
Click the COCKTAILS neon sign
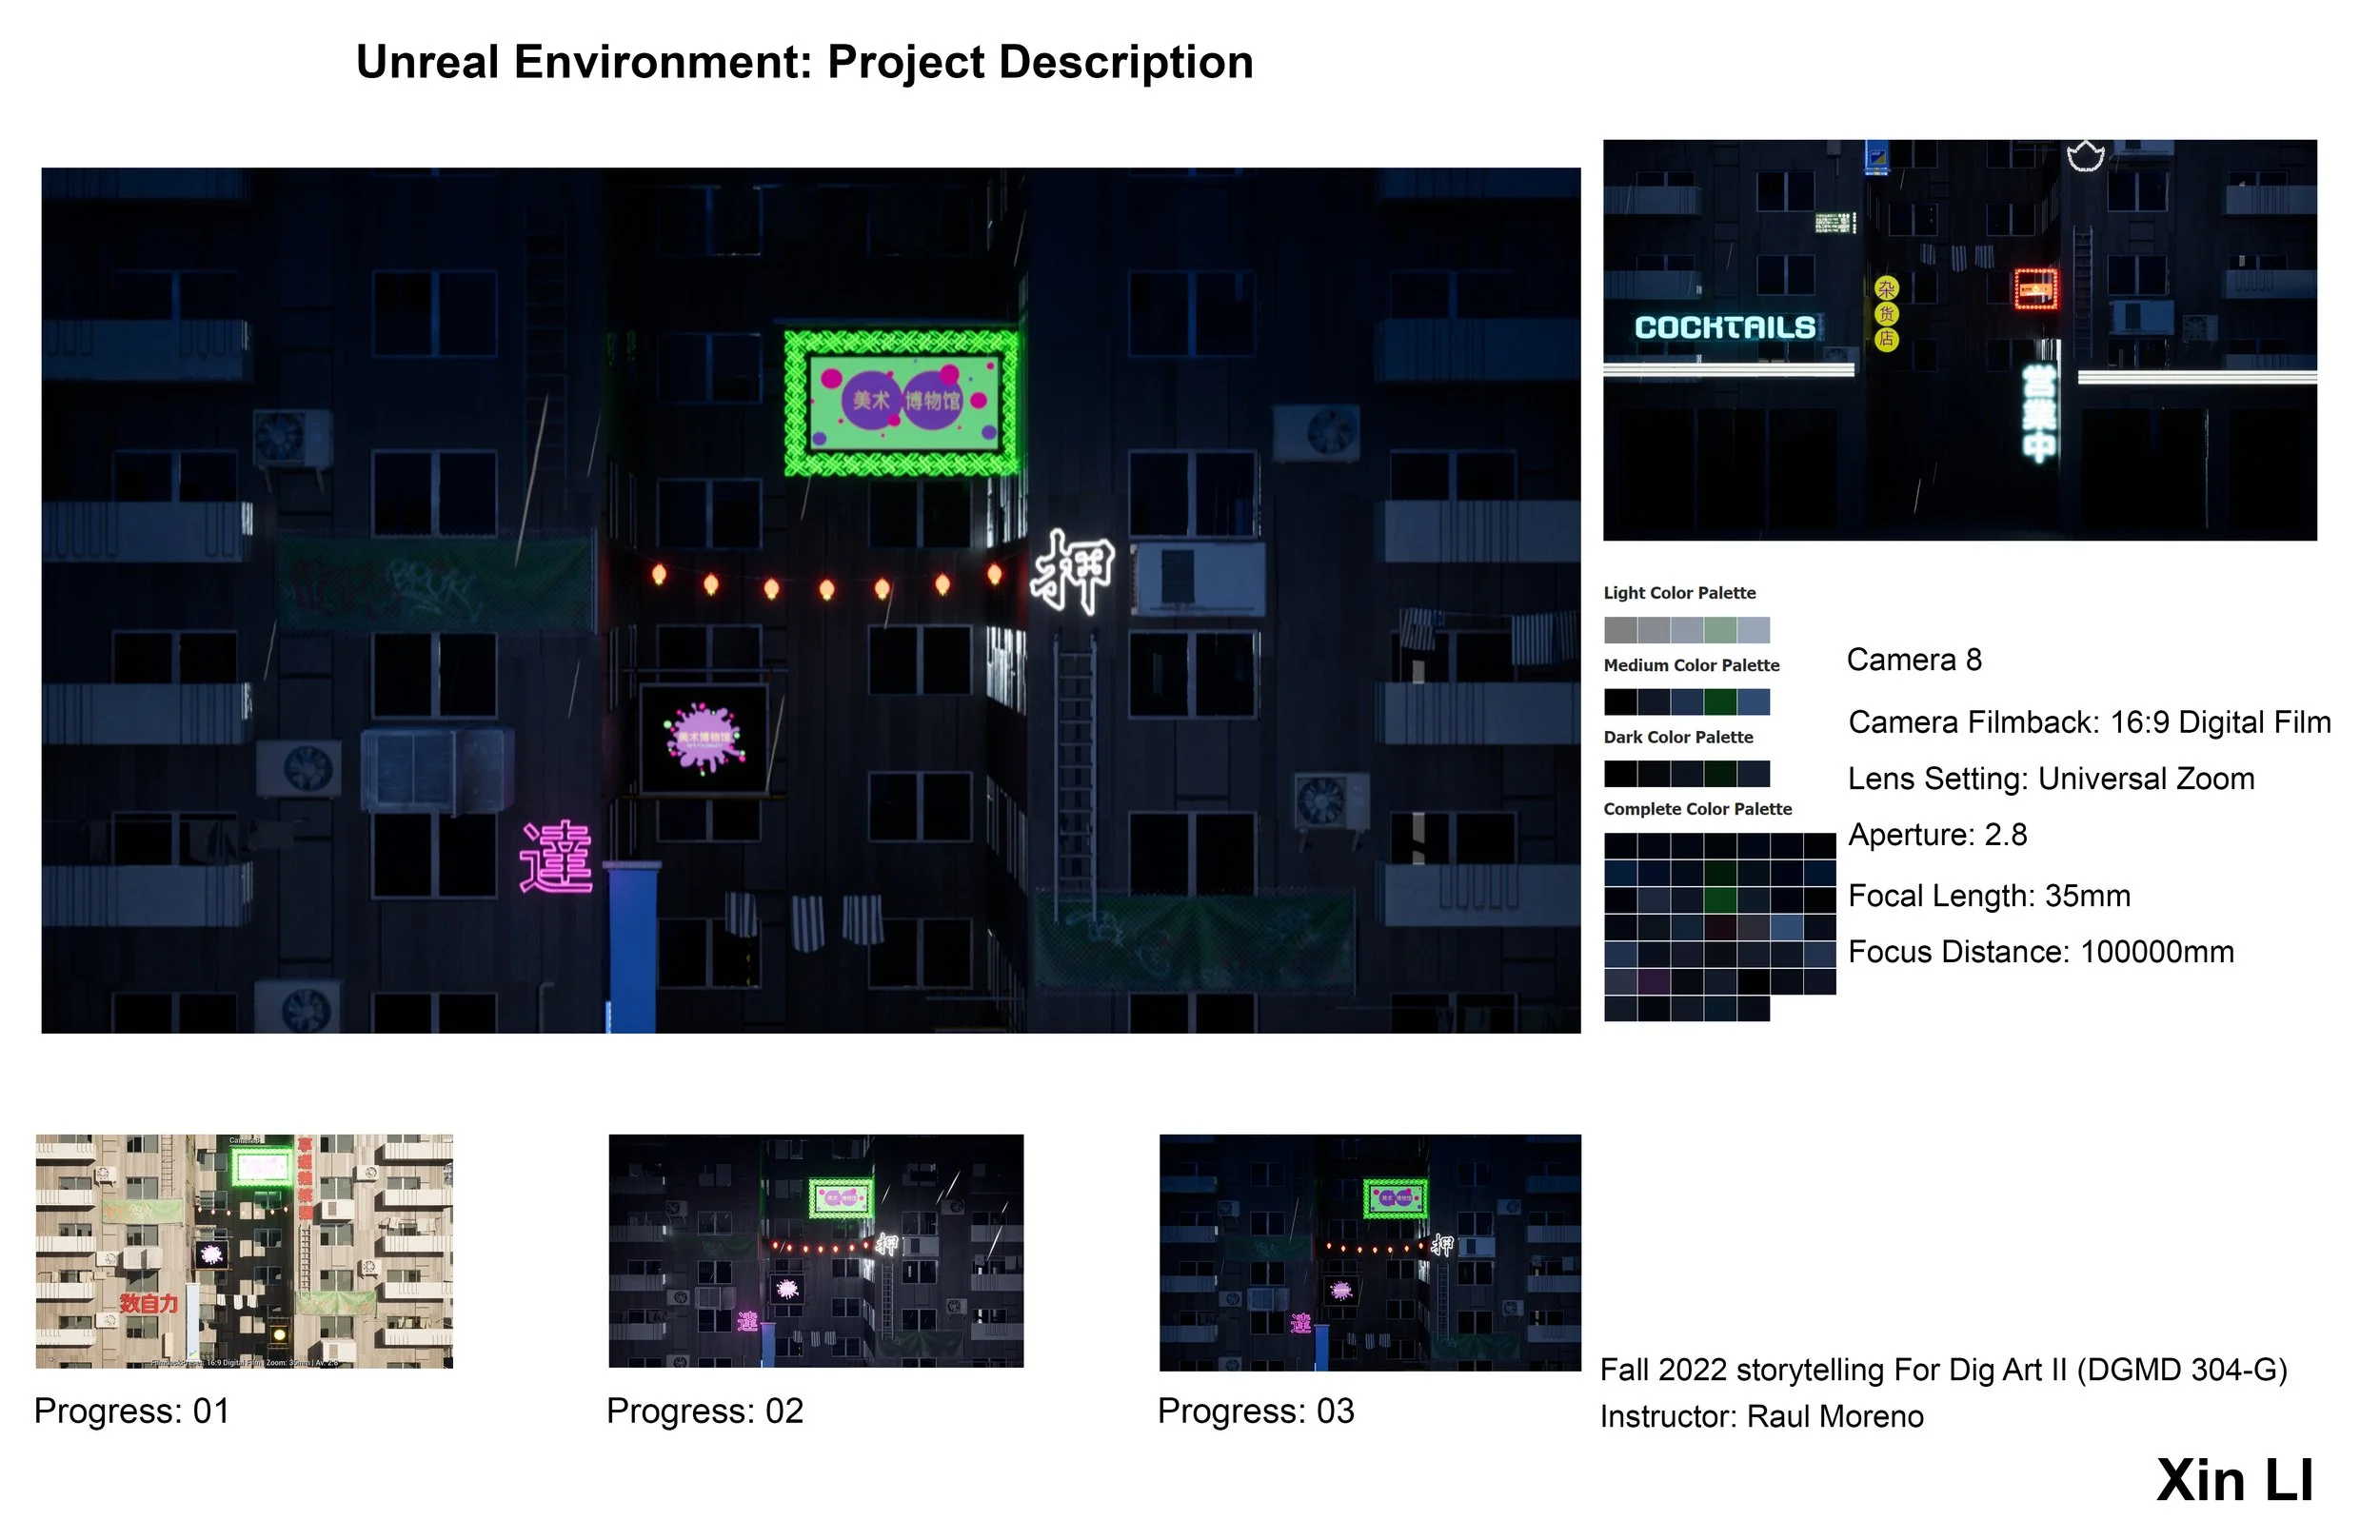click(1724, 327)
